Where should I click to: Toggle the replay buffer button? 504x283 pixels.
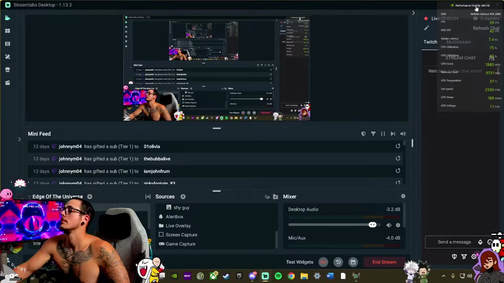coord(338,262)
